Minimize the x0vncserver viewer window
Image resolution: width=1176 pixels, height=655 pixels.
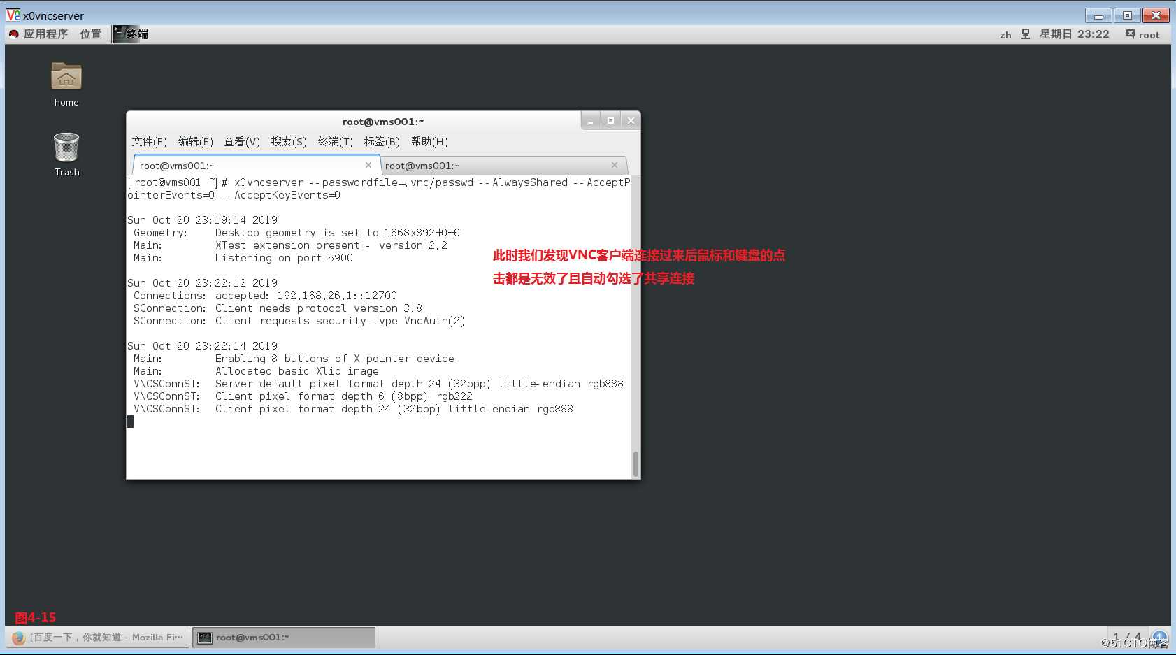click(1098, 15)
